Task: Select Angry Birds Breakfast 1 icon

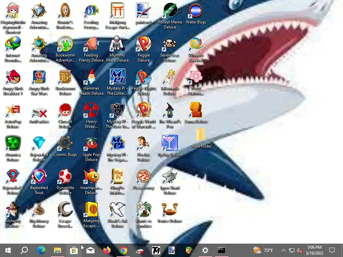Action: [13, 77]
